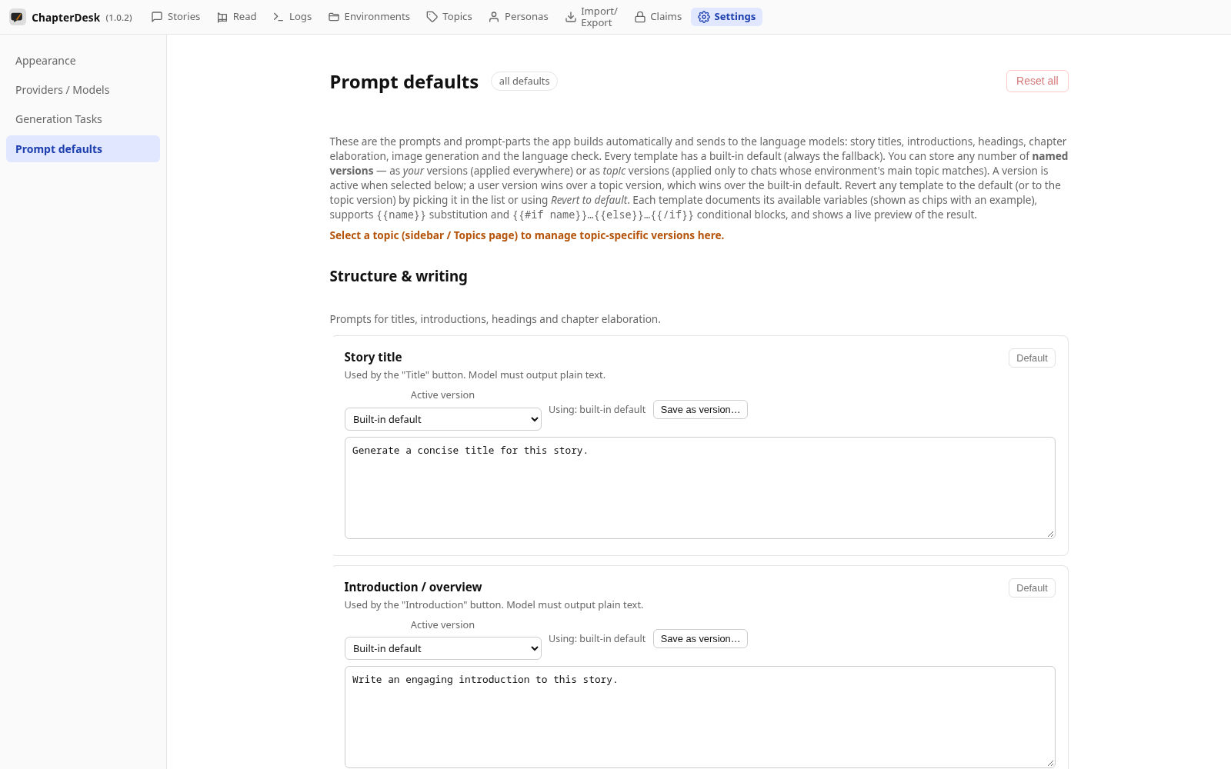Click Introduction 'Using: built-in default' text
The width and height of the screenshot is (1231, 769).
coord(597,639)
